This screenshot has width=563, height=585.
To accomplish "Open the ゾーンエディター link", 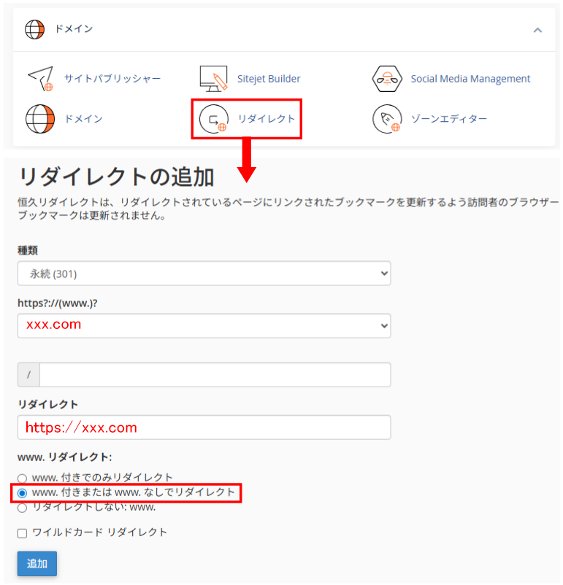I will click(449, 119).
